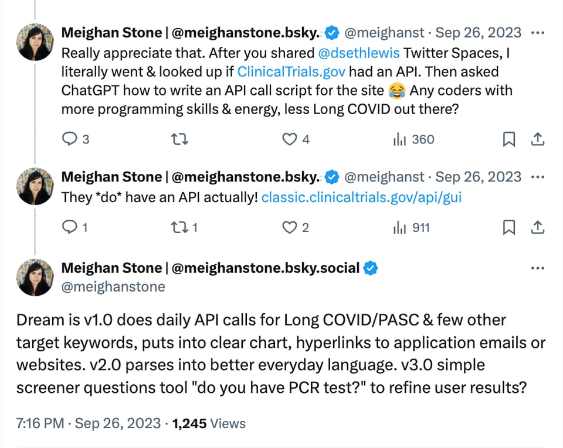Click the 7:16 PM Sep 26, 2023 timestamp

[x=88, y=423]
